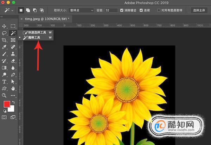211x145 pixels.
Task: Toggle the 连续 contiguous checkbox
Action: 141,10
